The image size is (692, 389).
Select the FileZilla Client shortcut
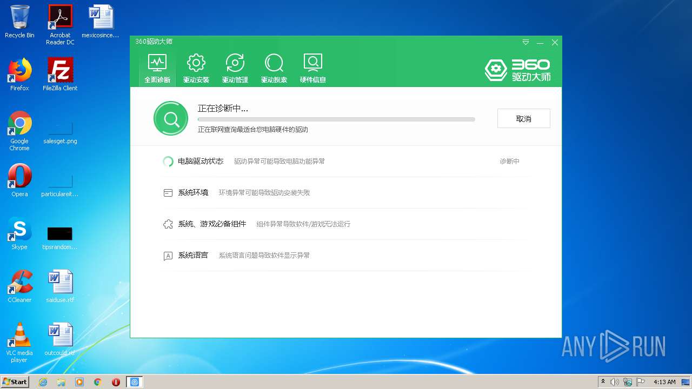coord(60,75)
